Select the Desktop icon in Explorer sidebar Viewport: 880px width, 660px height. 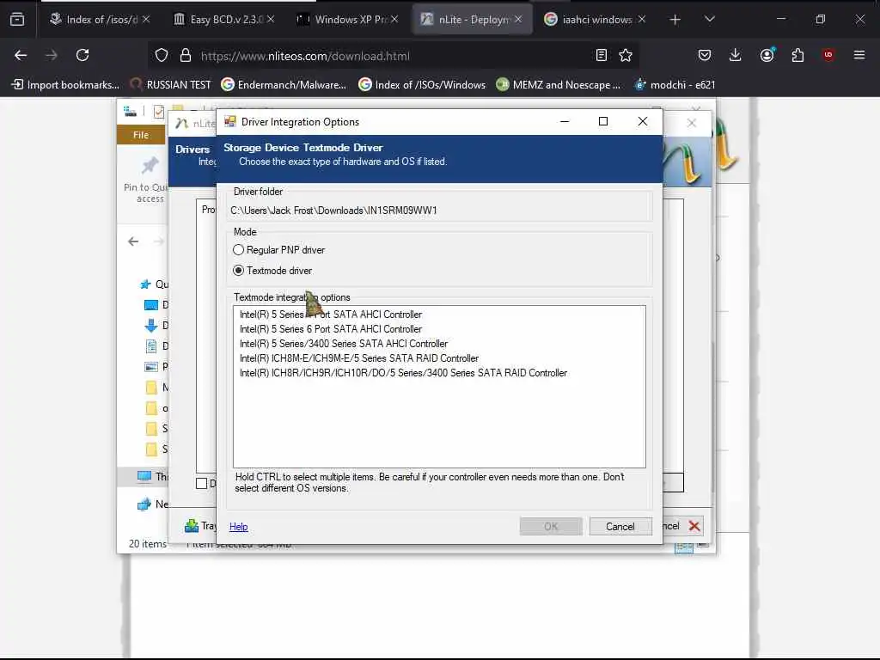[151, 305]
